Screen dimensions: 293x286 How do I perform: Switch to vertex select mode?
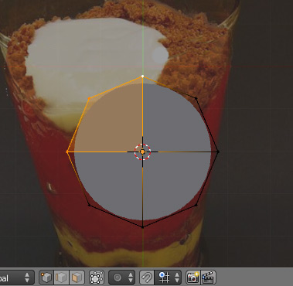tap(46, 277)
